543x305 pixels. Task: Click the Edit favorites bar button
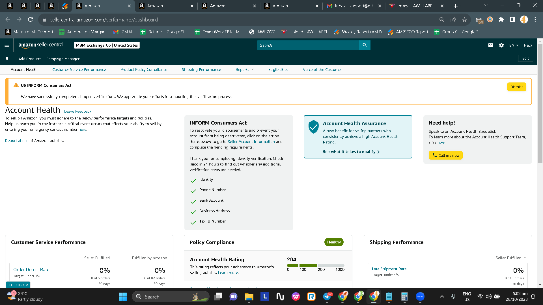point(525,58)
